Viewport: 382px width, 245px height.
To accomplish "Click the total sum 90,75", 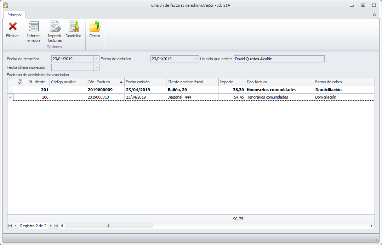I will tap(238, 219).
